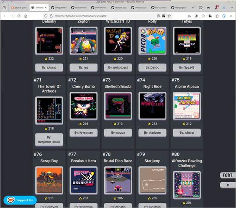Open By: johanp under Alpine Alpaca
The width and height of the screenshot is (236, 208).
click(186, 132)
